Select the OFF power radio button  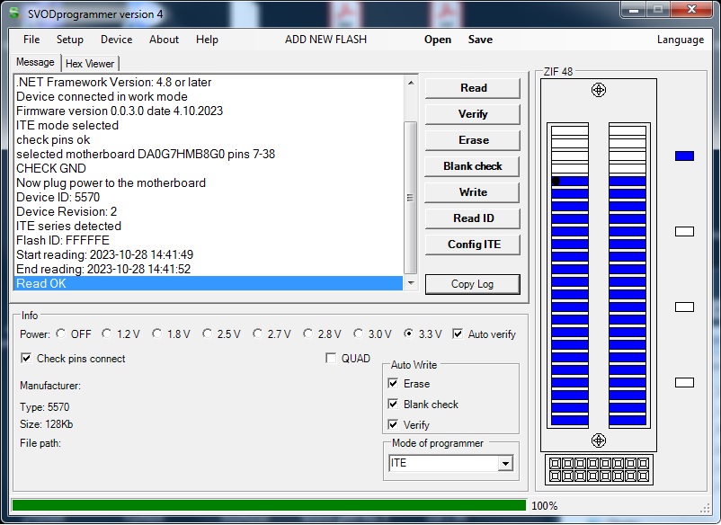(61, 334)
